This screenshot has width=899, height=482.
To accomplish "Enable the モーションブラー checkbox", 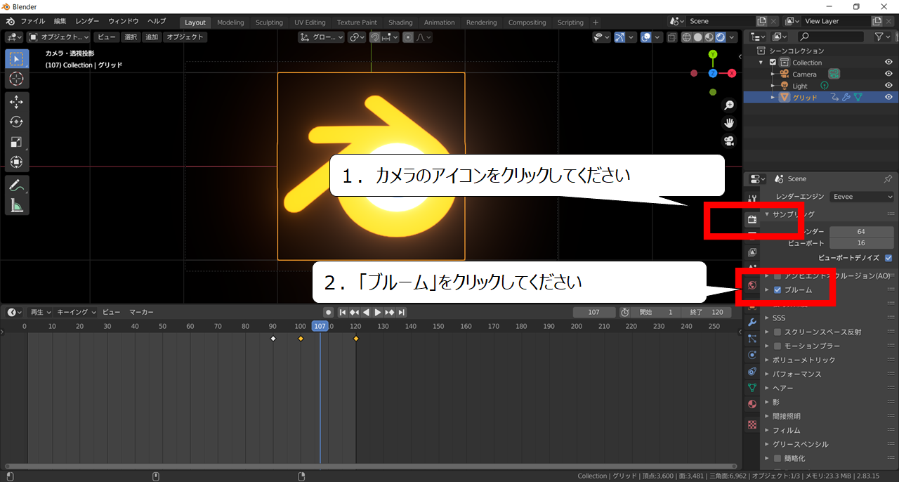I will [777, 346].
